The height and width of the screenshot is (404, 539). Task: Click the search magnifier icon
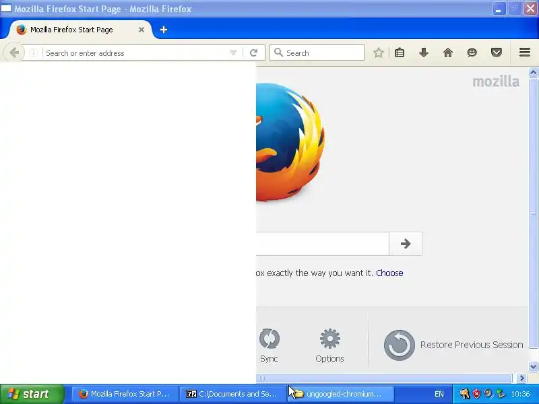click(x=278, y=53)
